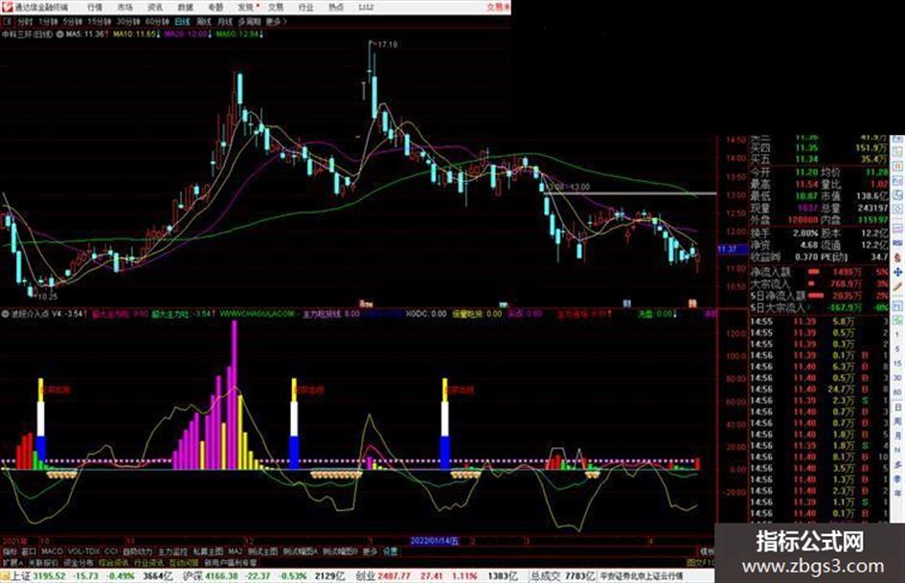The image size is (905, 583).
Task: Open the 资金分布 tab
Action: pos(79,562)
